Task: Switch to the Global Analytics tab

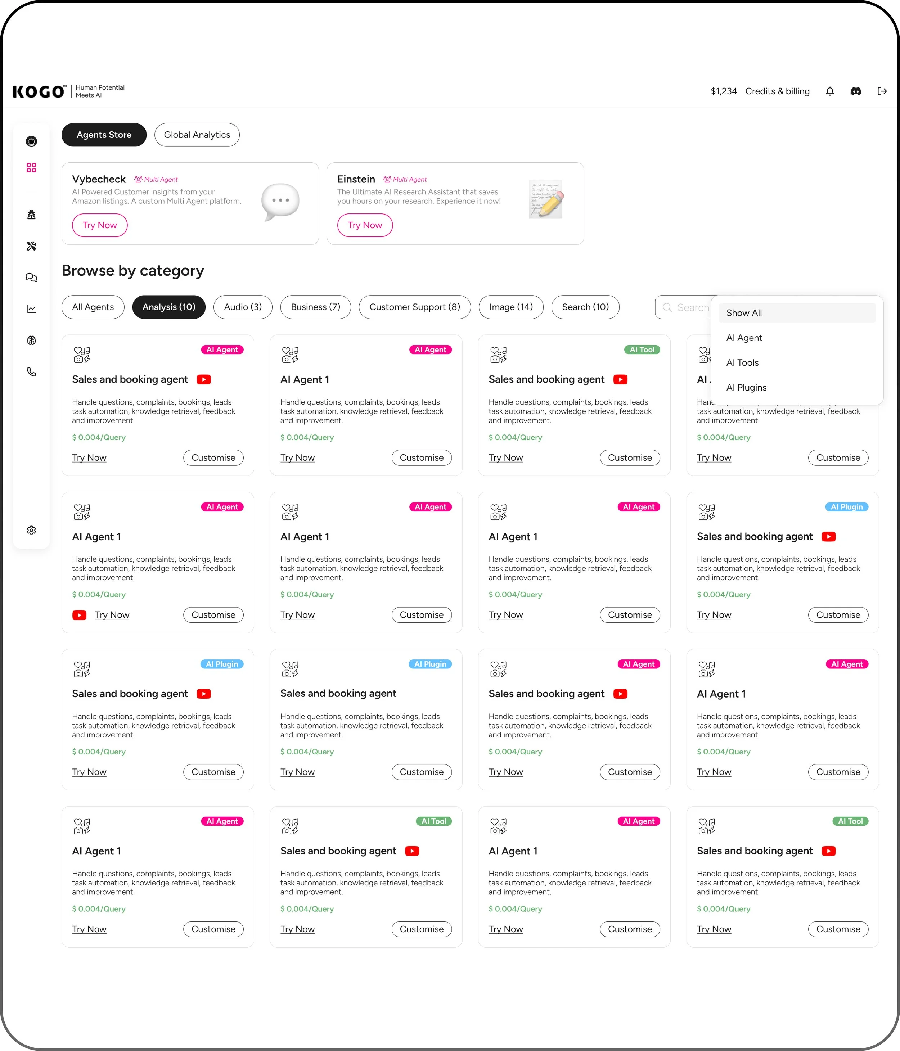Action: click(197, 135)
